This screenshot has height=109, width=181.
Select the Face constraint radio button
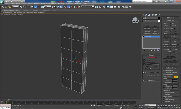pyautogui.click(x=164, y=26)
